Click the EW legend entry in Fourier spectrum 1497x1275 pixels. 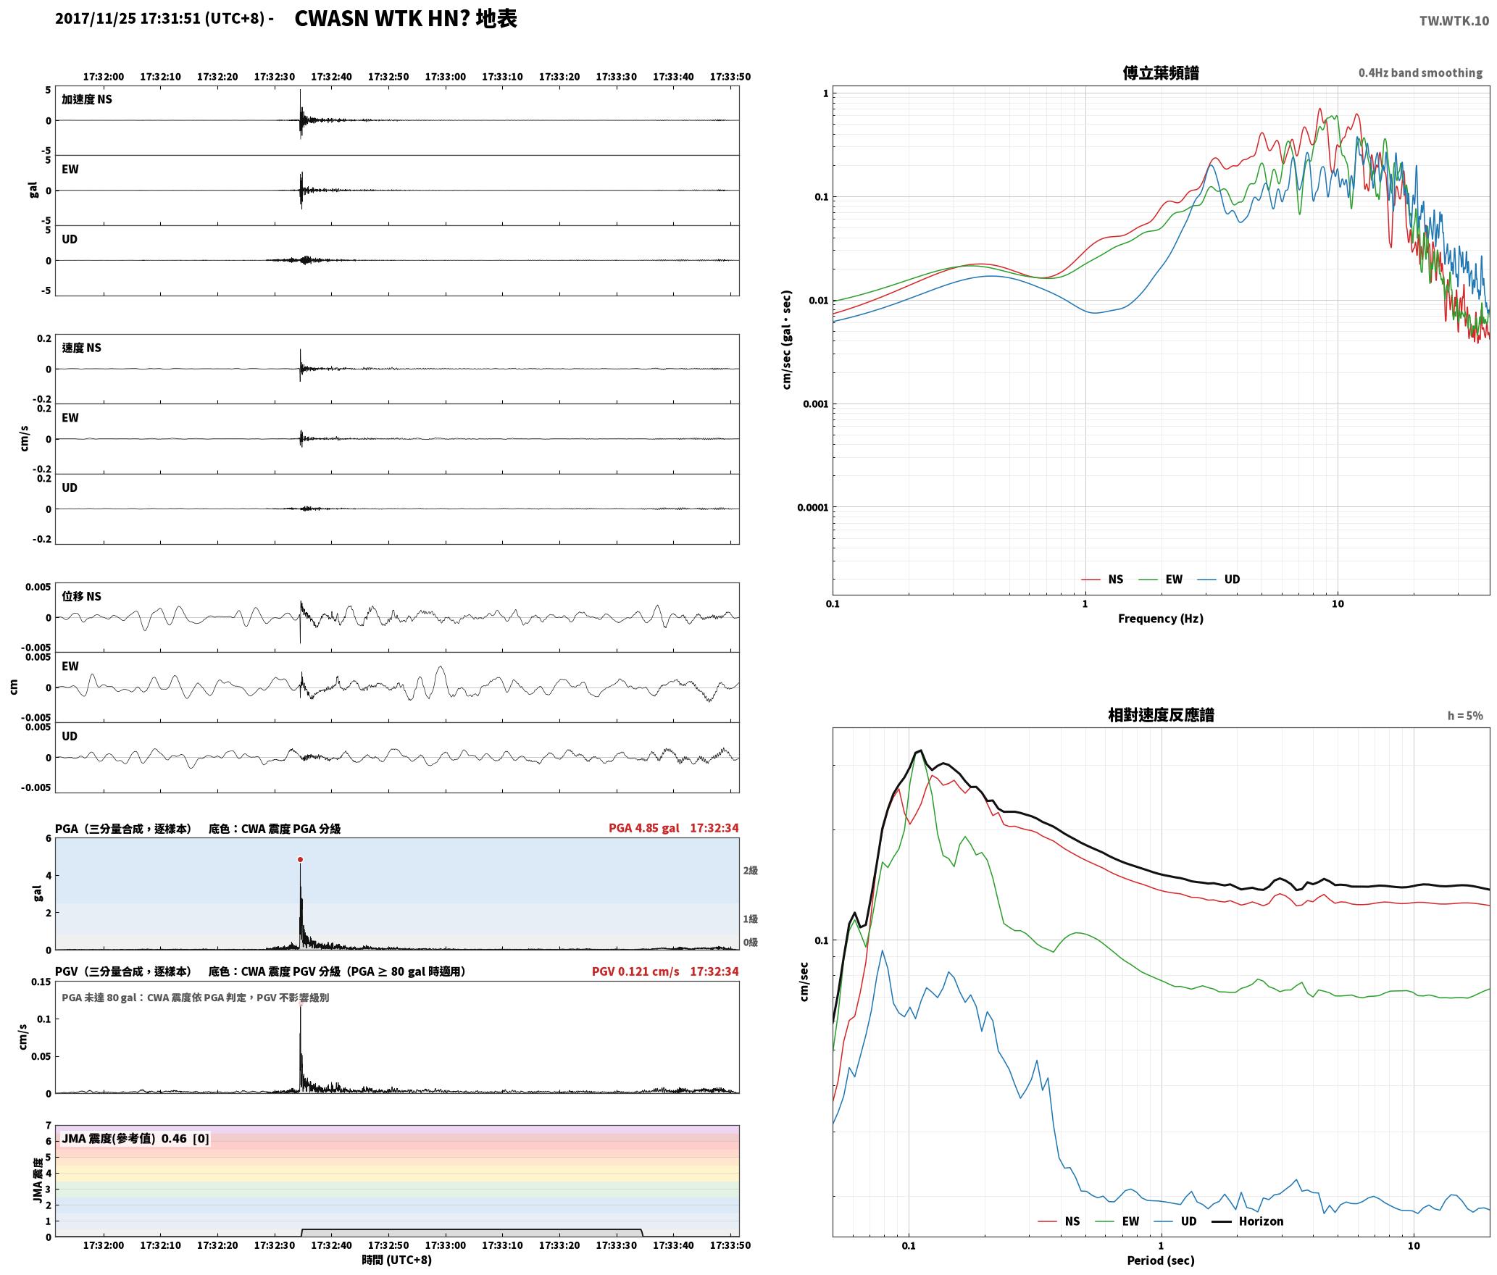[1161, 579]
